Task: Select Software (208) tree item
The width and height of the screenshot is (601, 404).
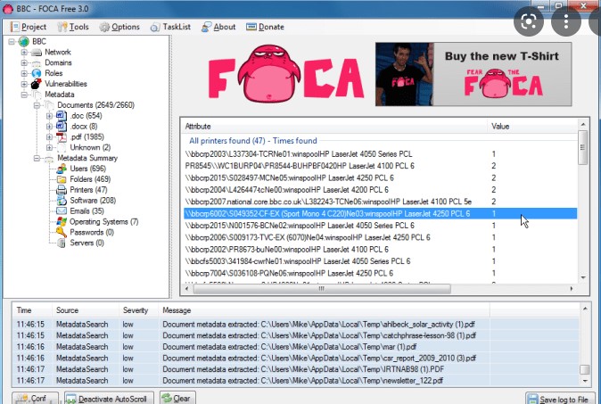Action: pos(93,201)
